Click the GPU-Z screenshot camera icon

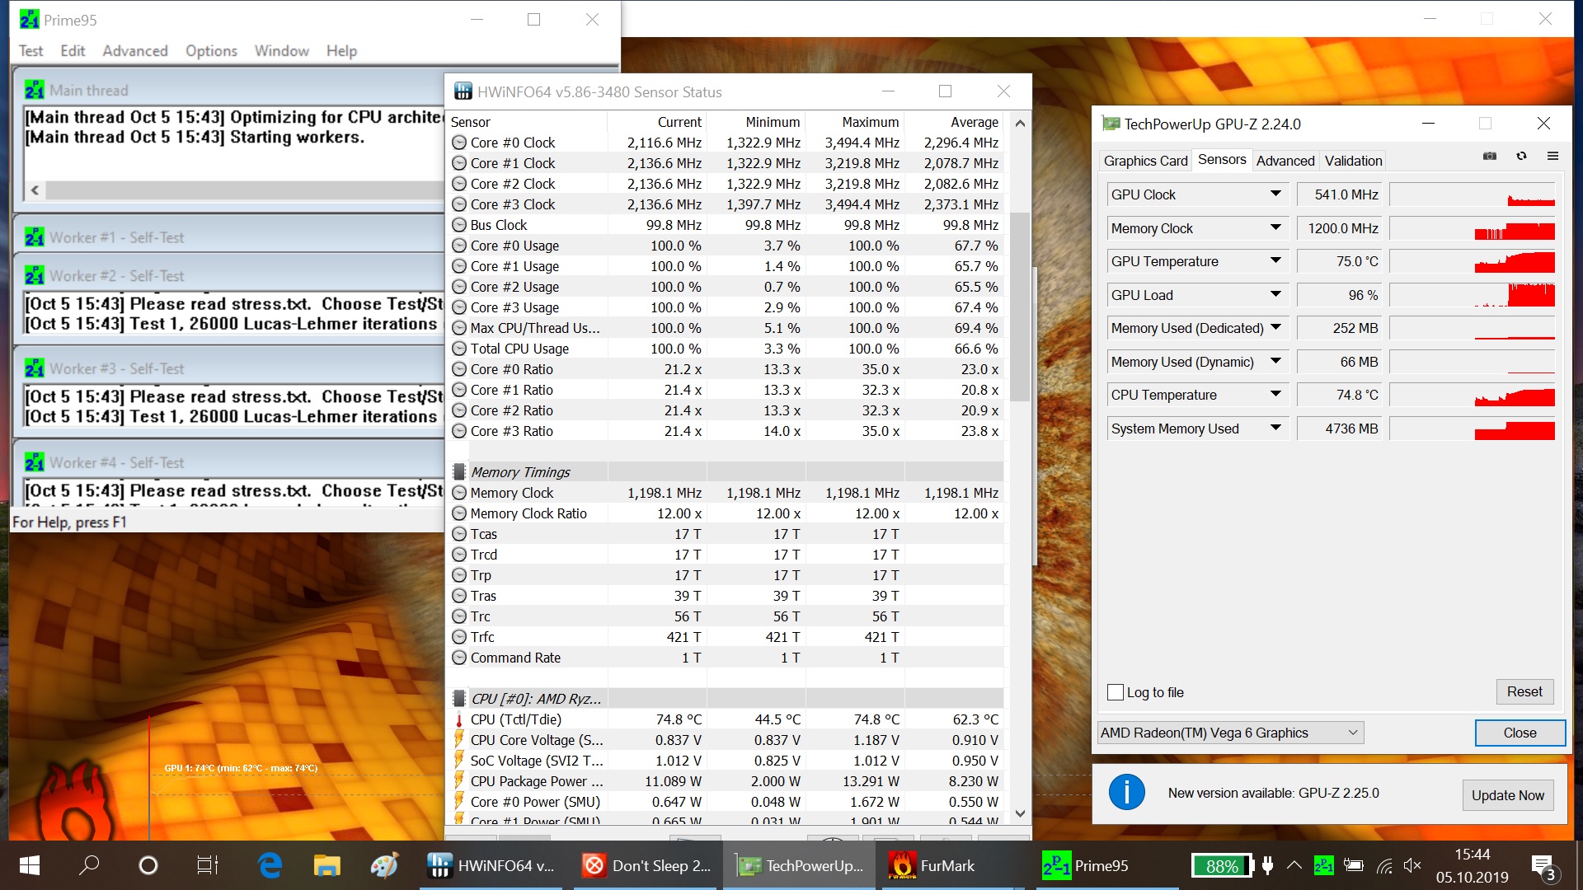tap(1489, 157)
